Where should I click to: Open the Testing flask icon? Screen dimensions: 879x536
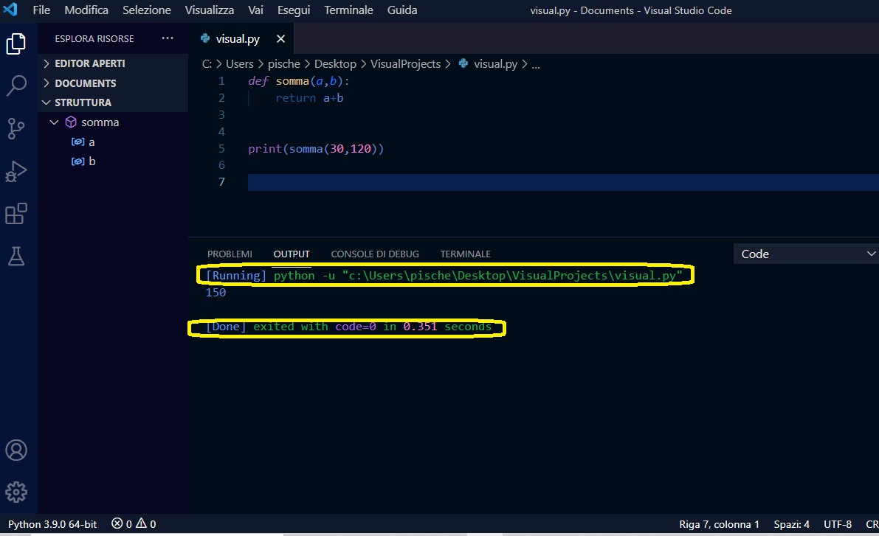point(16,256)
